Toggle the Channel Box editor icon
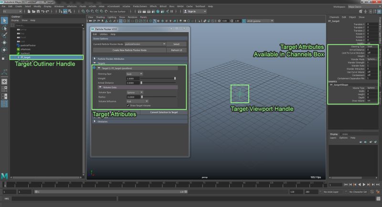The image size is (382, 207). click(379, 11)
